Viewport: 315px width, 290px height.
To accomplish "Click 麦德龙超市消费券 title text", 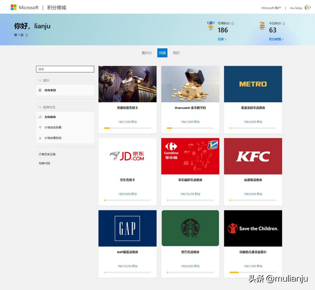I will [x=253, y=108].
